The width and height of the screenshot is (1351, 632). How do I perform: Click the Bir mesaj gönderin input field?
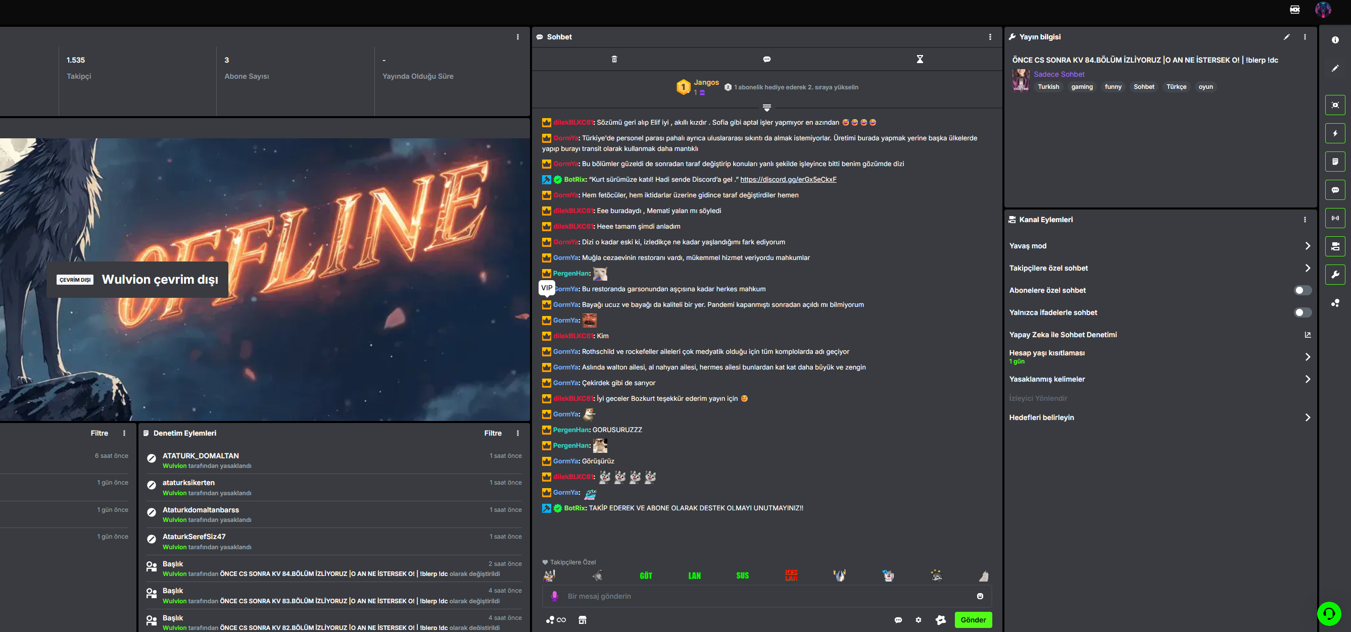click(x=767, y=596)
